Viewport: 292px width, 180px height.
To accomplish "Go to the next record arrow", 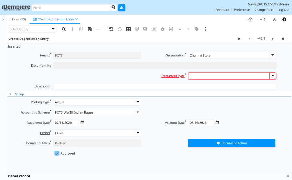I will 272,39.
